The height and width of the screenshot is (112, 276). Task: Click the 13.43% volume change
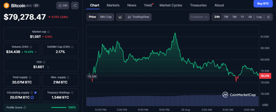click(x=29, y=52)
